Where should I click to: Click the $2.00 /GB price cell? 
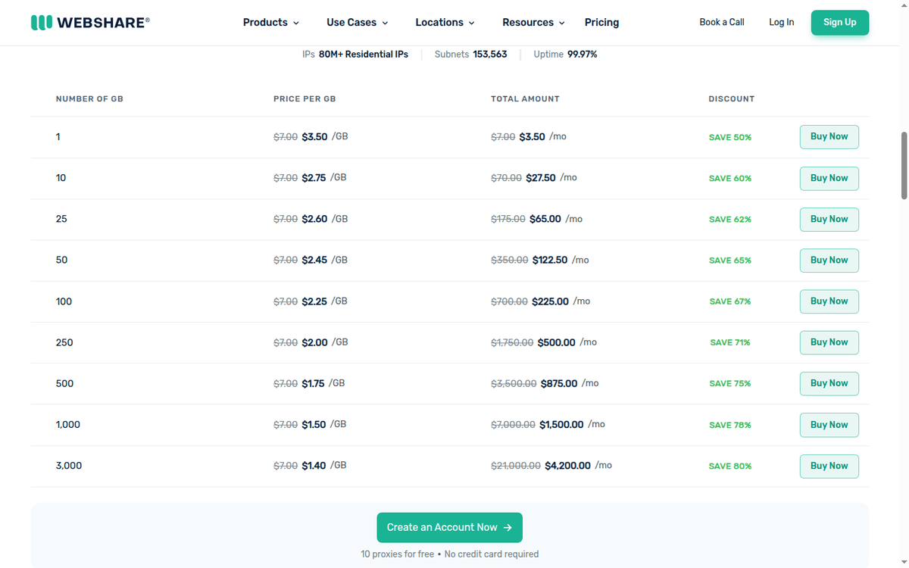(311, 342)
